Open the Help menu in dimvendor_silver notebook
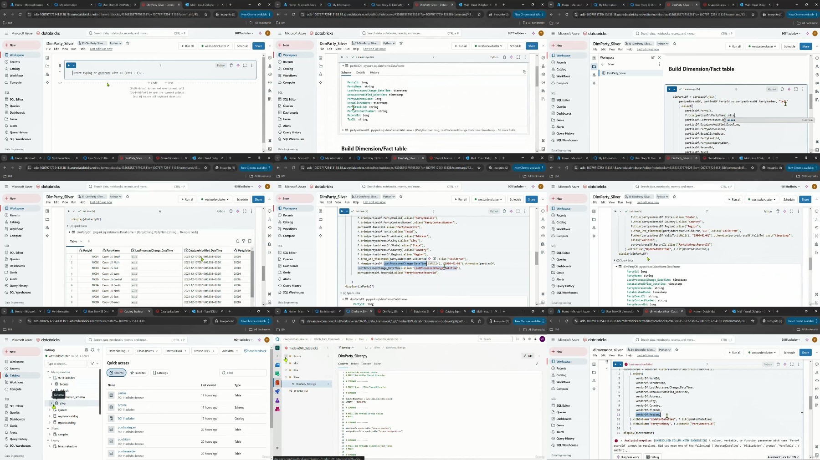 coord(629,355)
